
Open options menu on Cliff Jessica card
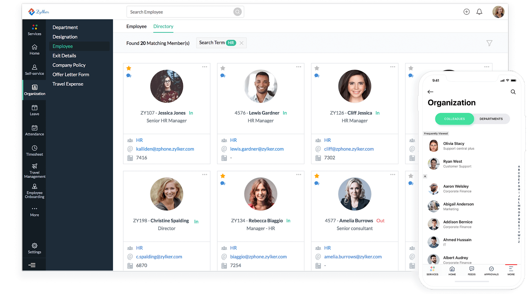tap(392, 67)
